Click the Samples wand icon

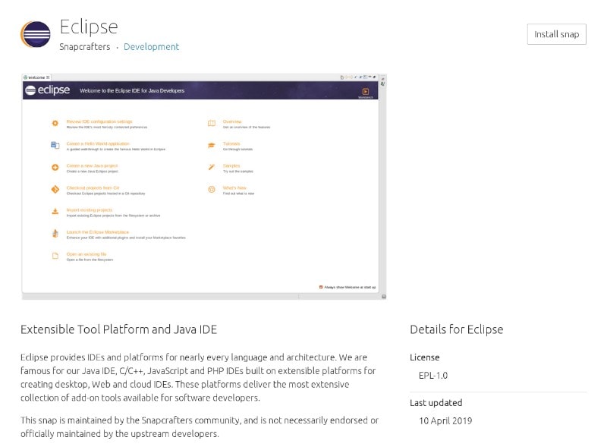(x=212, y=167)
